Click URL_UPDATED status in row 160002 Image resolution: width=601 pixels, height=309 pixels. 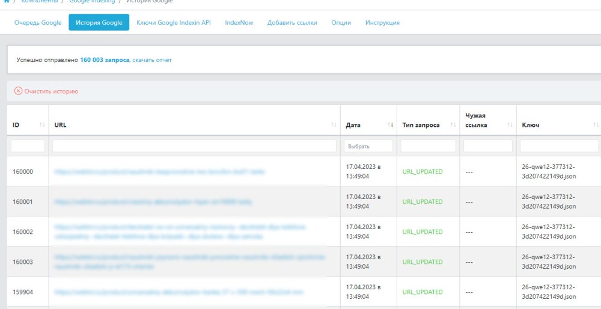423,232
